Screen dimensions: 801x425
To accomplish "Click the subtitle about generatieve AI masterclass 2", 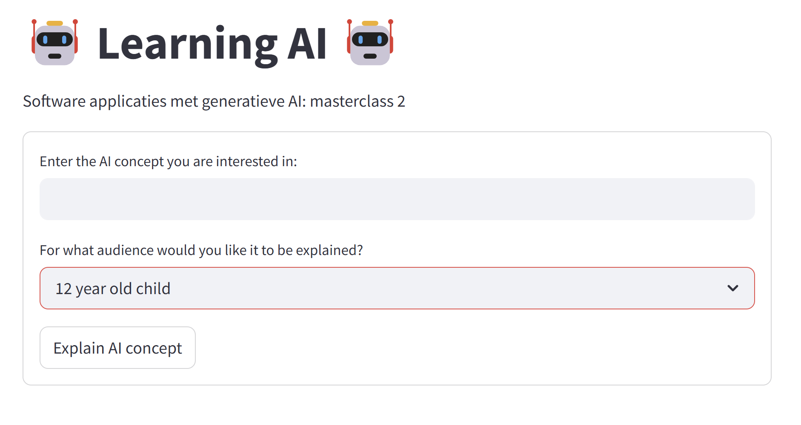I will (x=214, y=102).
